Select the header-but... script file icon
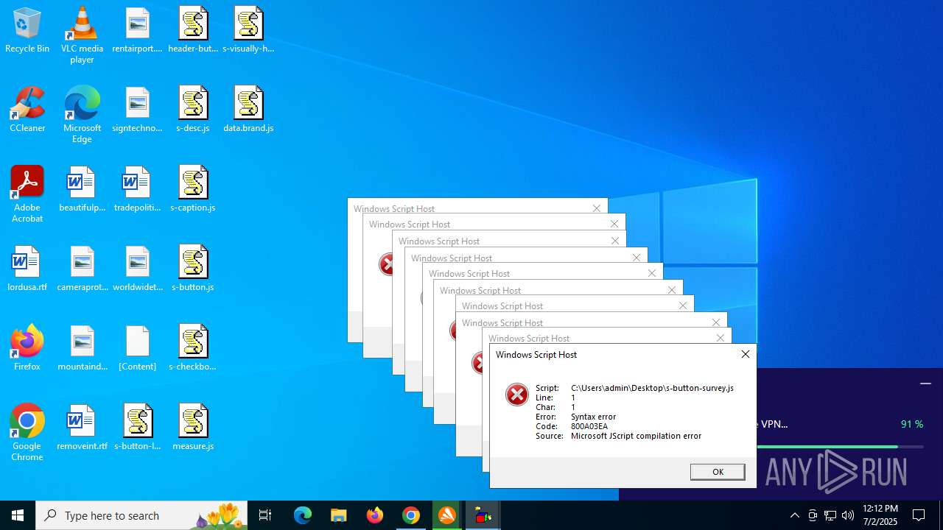The width and height of the screenshot is (943, 530). 193,31
